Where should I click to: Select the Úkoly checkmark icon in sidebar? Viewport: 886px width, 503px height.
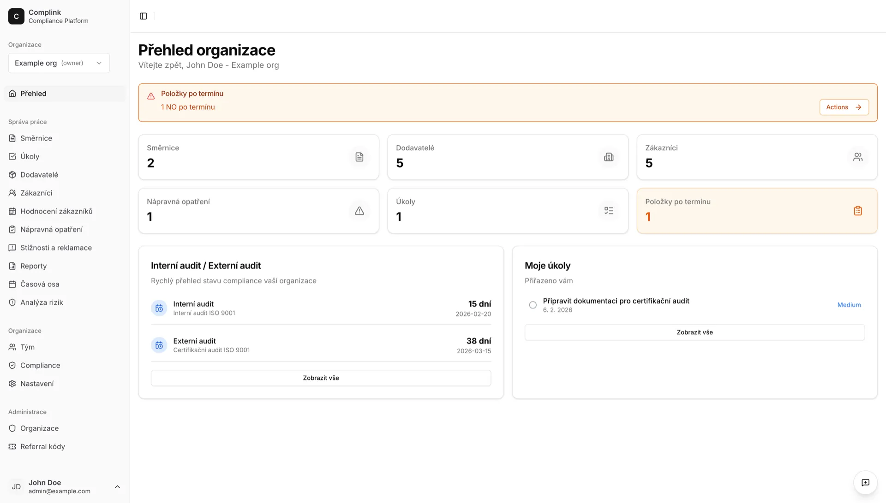pyautogui.click(x=12, y=156)
